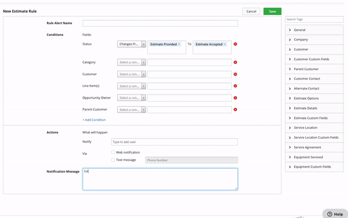Expand the Customer Contact tags section
Image resolution: width=348 pixels, height=218 pixels.
tap(314, 79)
